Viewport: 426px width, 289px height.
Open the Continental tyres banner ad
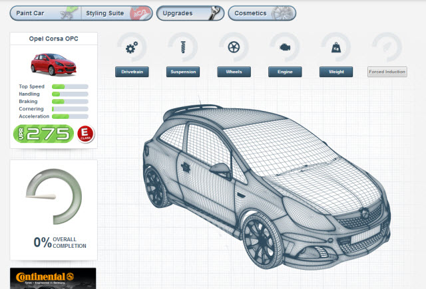pyautogui.click(x=53, y=278)
